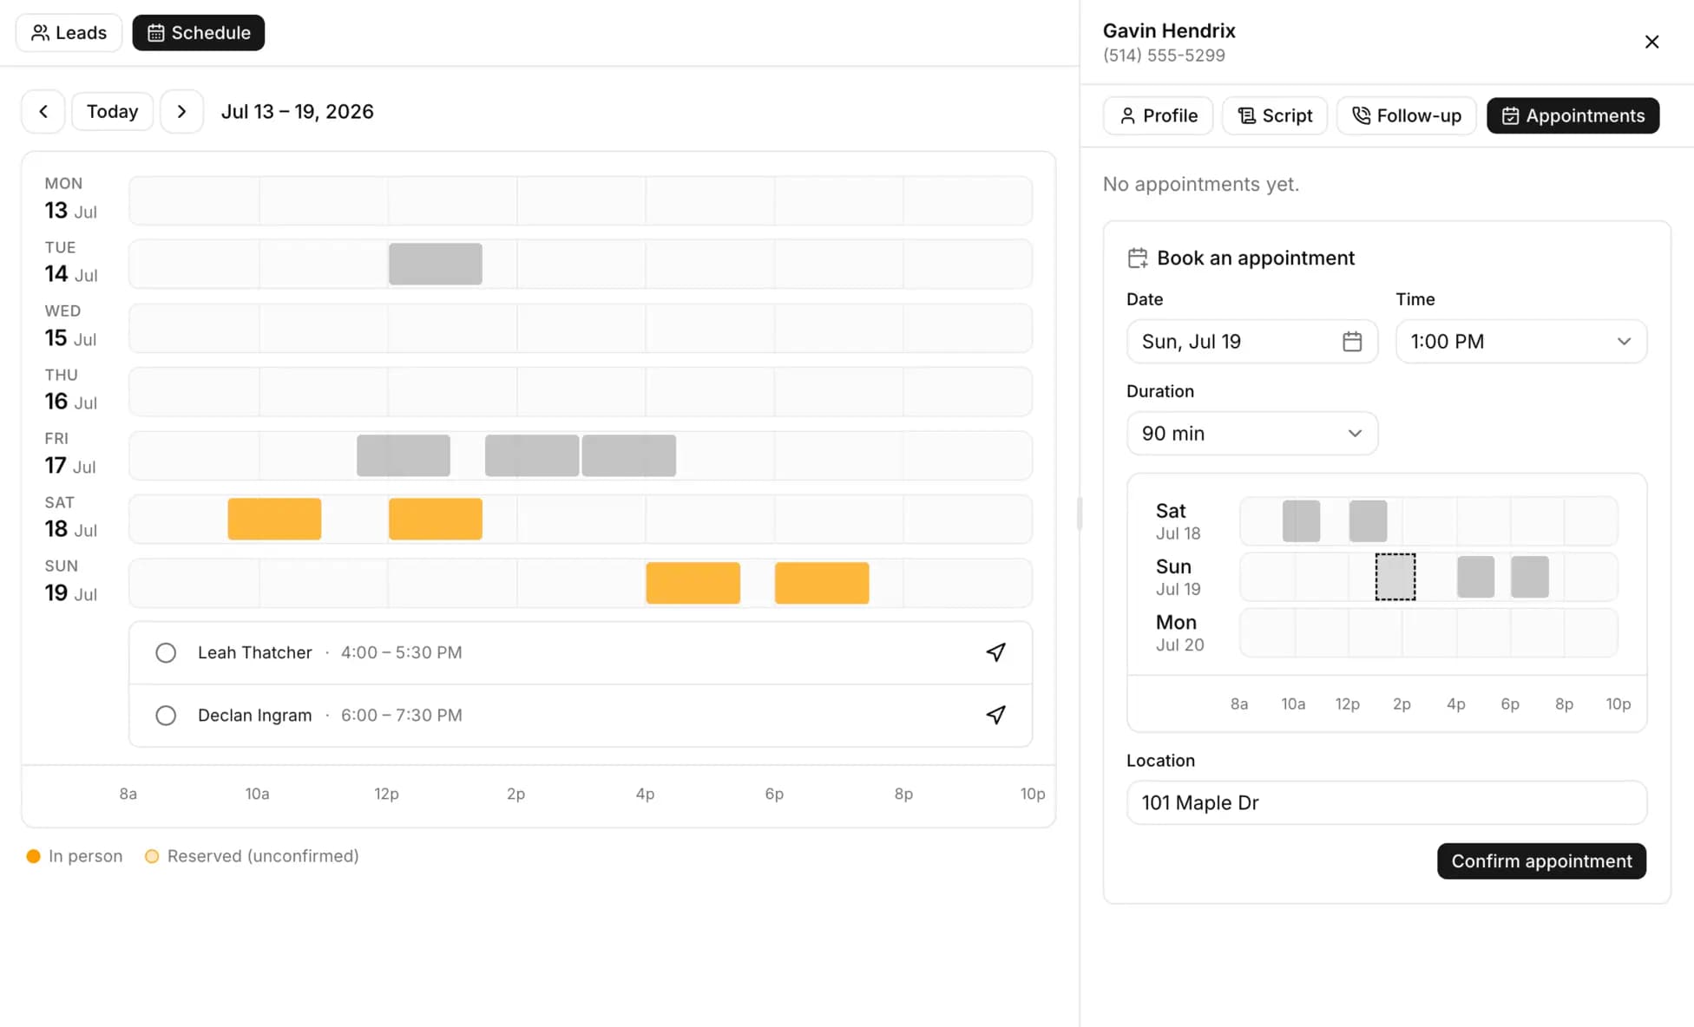Switch to the Leads view
This screenshot has width=1694, height=1027.
click(x=69, y=33)
